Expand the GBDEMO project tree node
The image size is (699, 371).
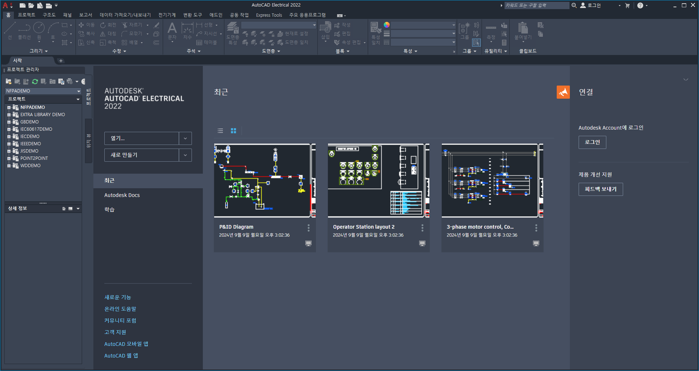point(9,122)
